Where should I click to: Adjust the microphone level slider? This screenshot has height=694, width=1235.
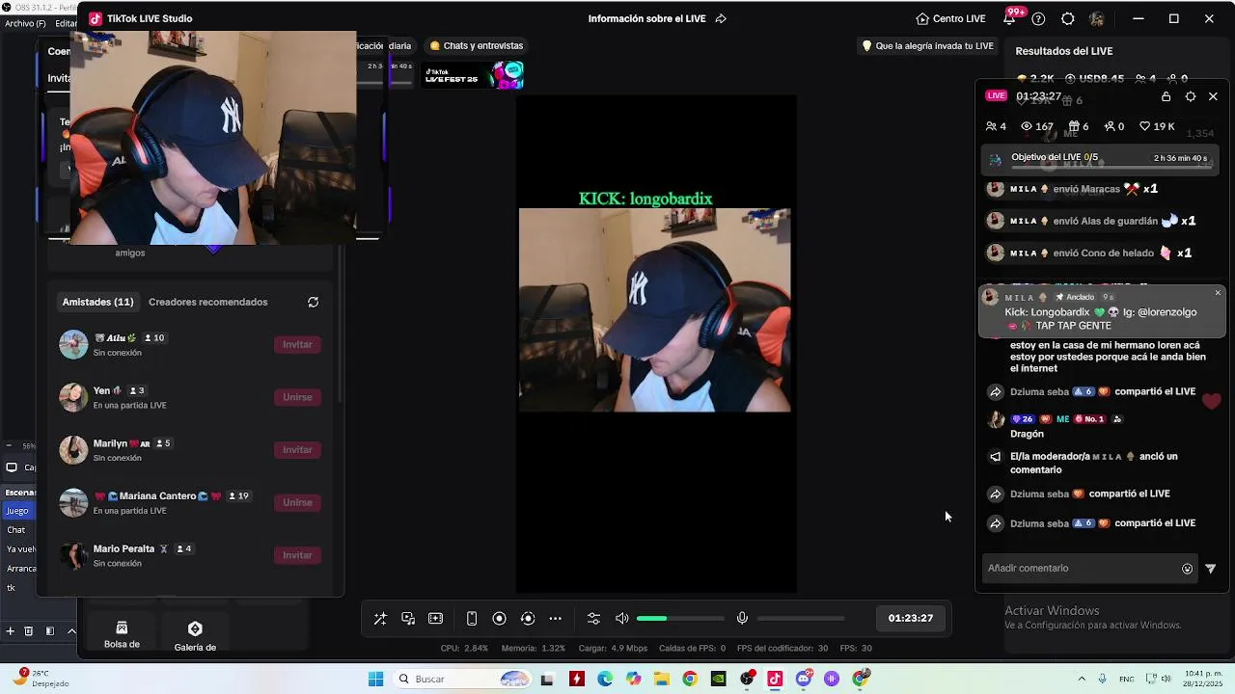tap(801, 619)
